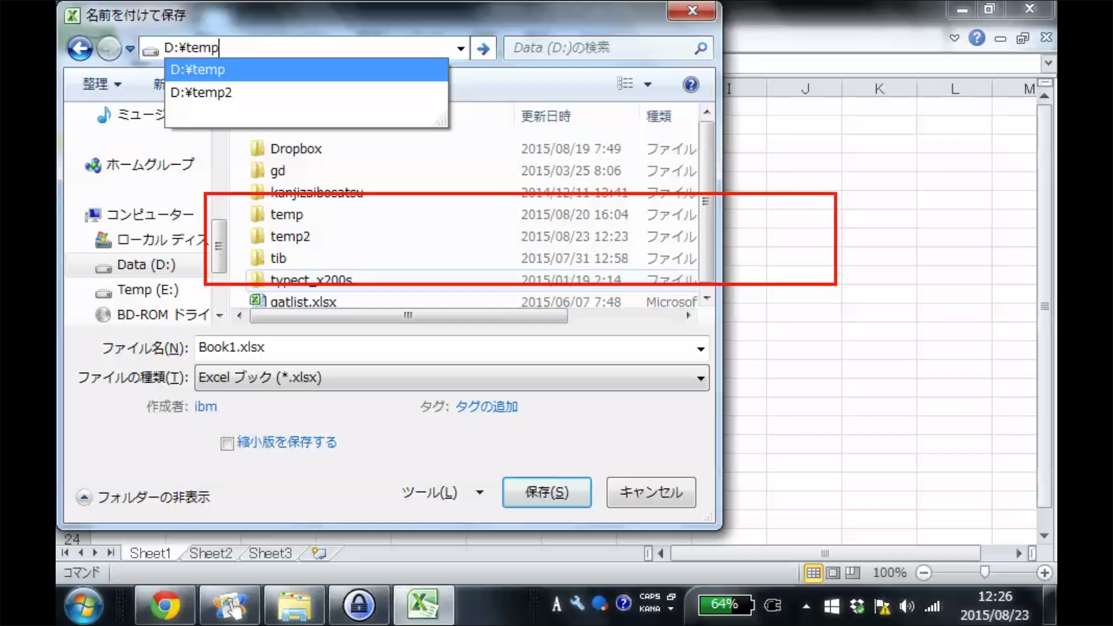The image size is (1113, 626).
Task: Expand the file type dropdown
Action: (700, 378)
